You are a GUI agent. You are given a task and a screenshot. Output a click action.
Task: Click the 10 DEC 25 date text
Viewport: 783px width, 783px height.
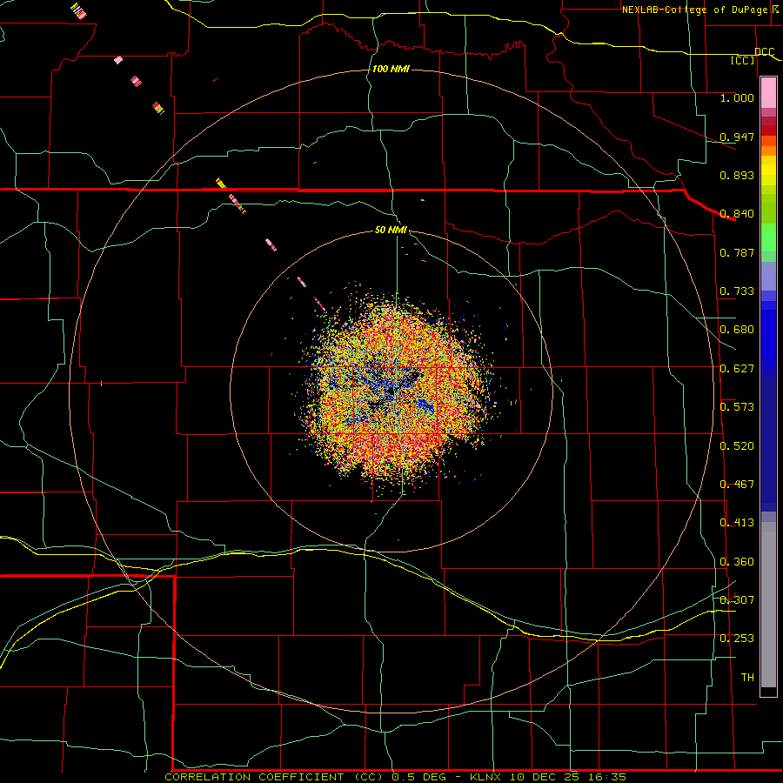click(544, 777)
